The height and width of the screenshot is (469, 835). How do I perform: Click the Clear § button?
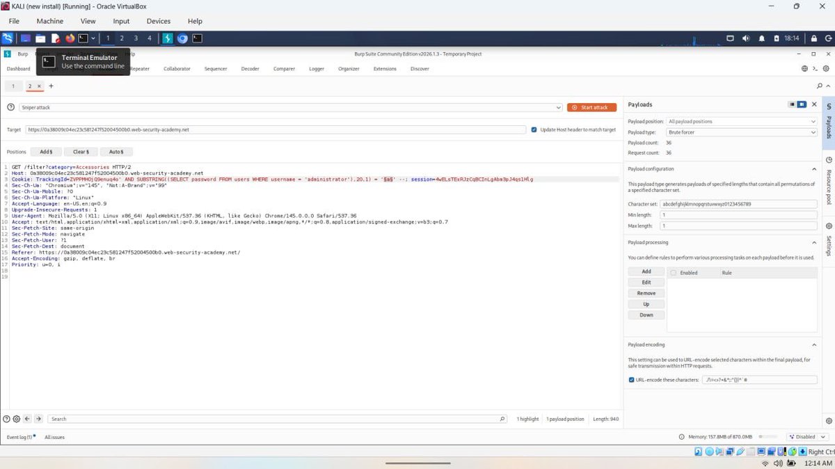[x=81, y=151]
